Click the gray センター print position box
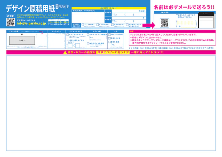This screenshot has height=157, width=222. 22,40
